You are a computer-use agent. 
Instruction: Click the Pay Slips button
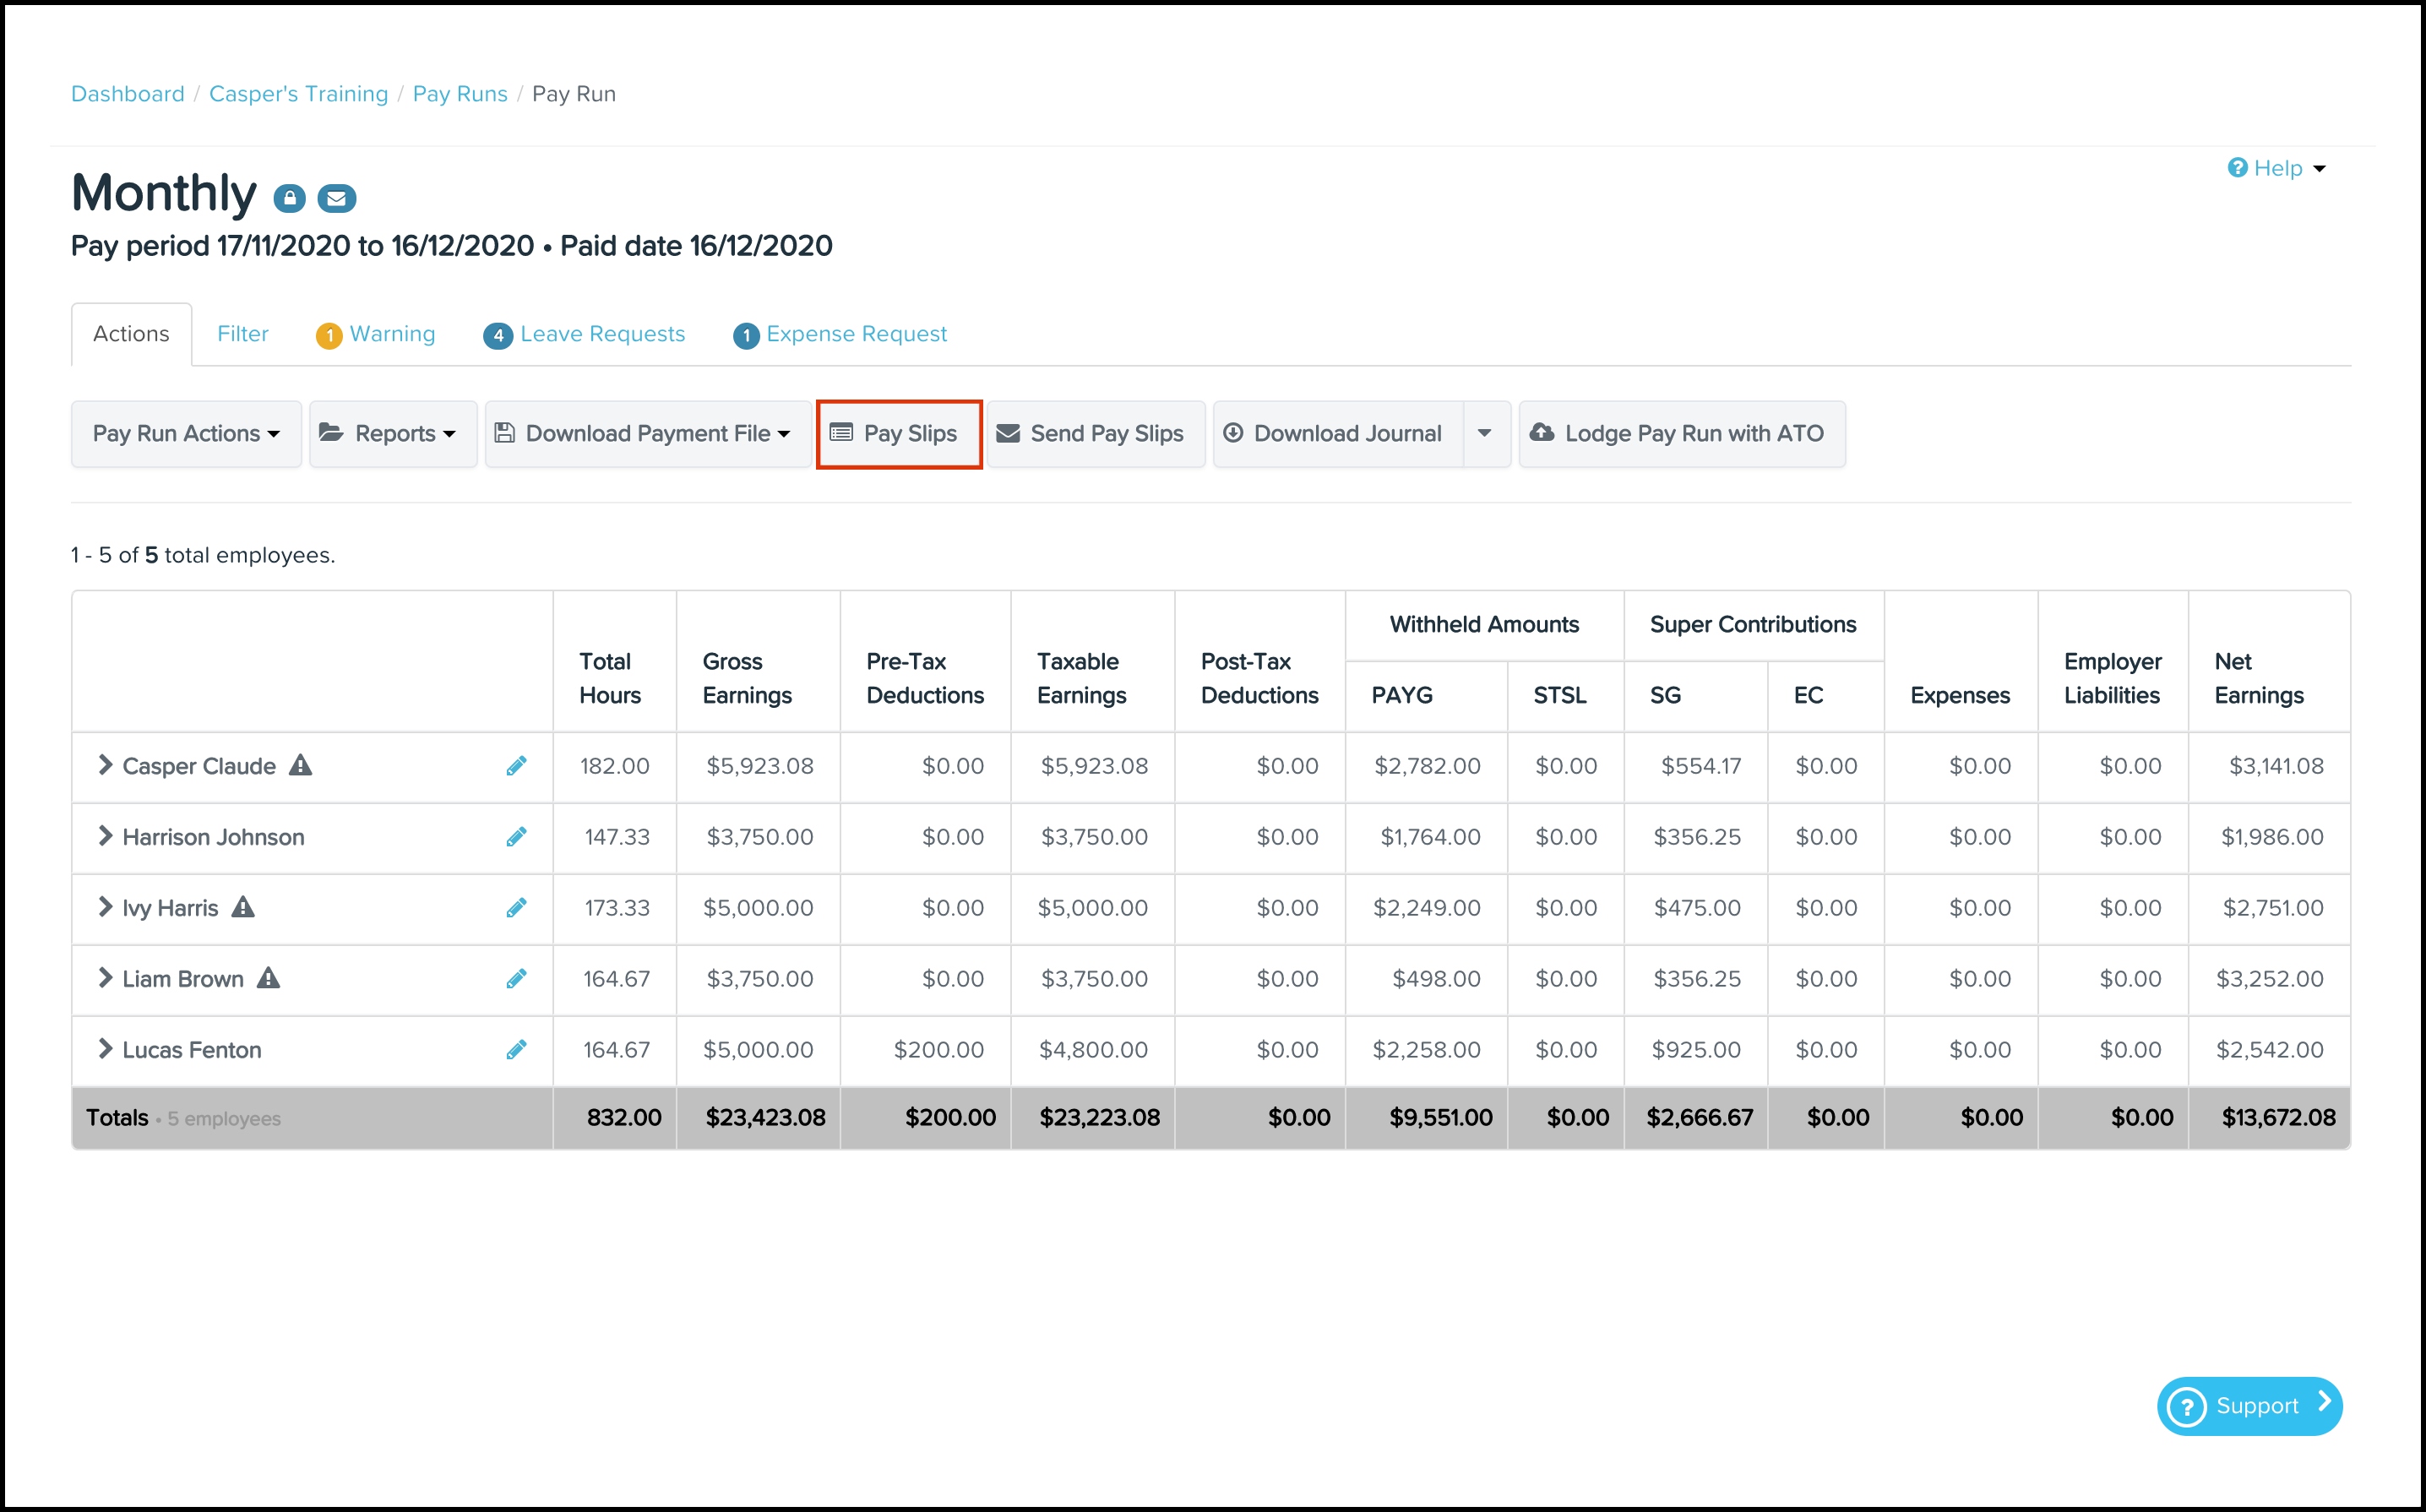898,434
